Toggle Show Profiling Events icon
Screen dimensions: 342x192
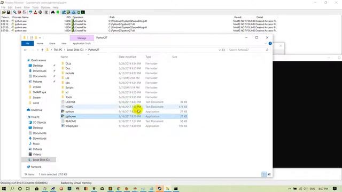coord(83,12)
